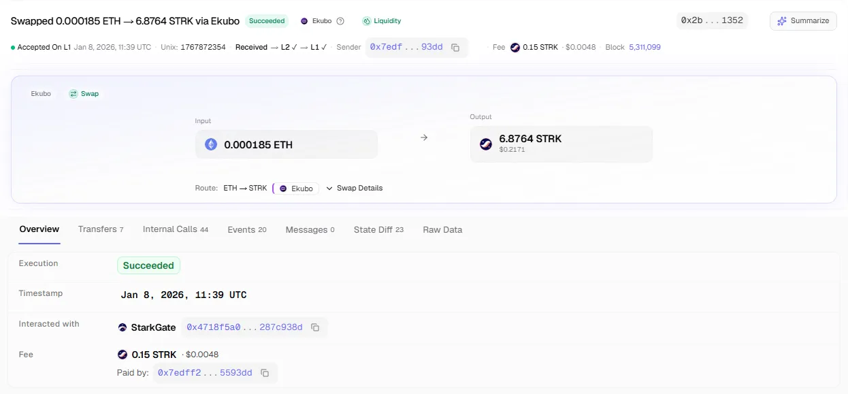Click the 6.8764 STRK output box
The width and height of the screenshot is (848, 394).
(561, 144)
